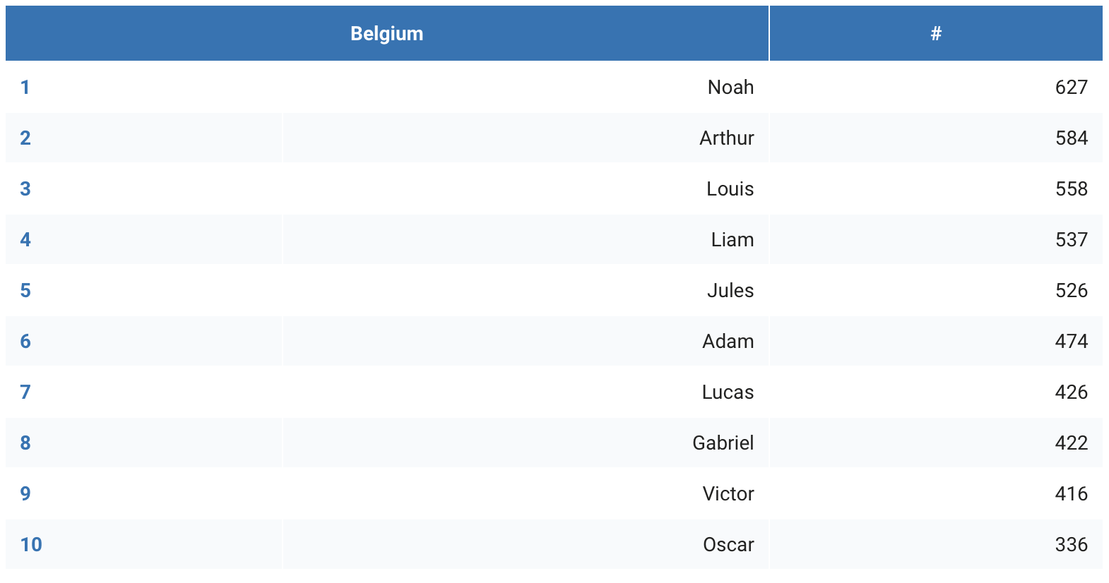The height and width of the screenshot is (583, 1109).
Task: Click the name Liam
Action: point(732,239)
